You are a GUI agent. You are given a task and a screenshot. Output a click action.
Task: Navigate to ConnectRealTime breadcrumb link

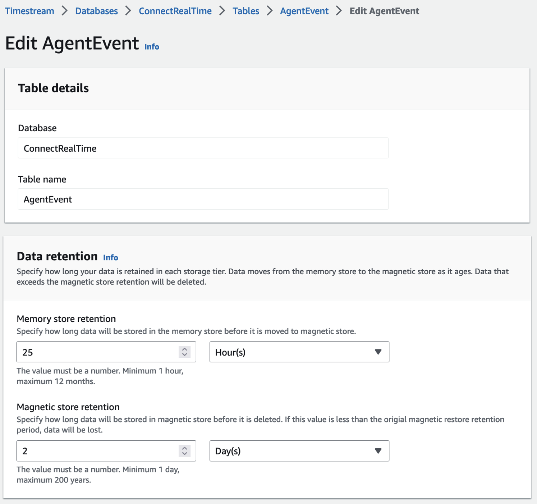[x=175, y=11]
